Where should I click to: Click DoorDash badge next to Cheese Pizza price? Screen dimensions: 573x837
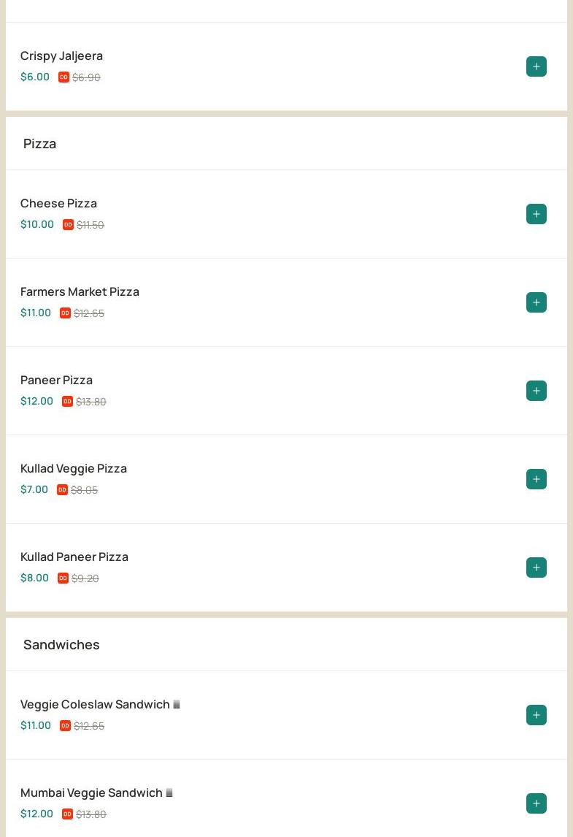(68, 225)
